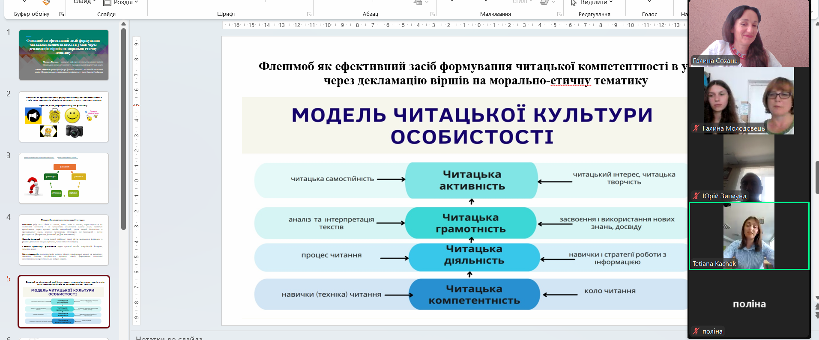This screenshot has height=340, width=819.
Task: Open the Малювання dialog launcher
Action: click(559, 14)
